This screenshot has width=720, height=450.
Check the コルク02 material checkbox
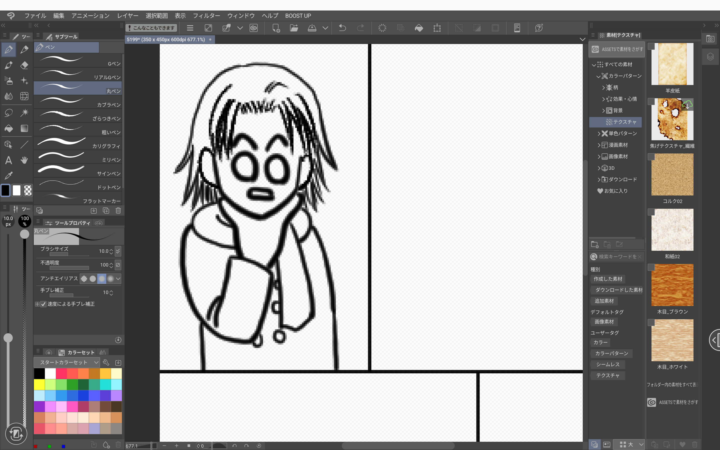pyautogui.click(x=651, y=157)
